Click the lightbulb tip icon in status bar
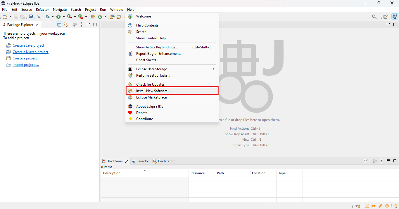The image size is (399, 209). 396,206
